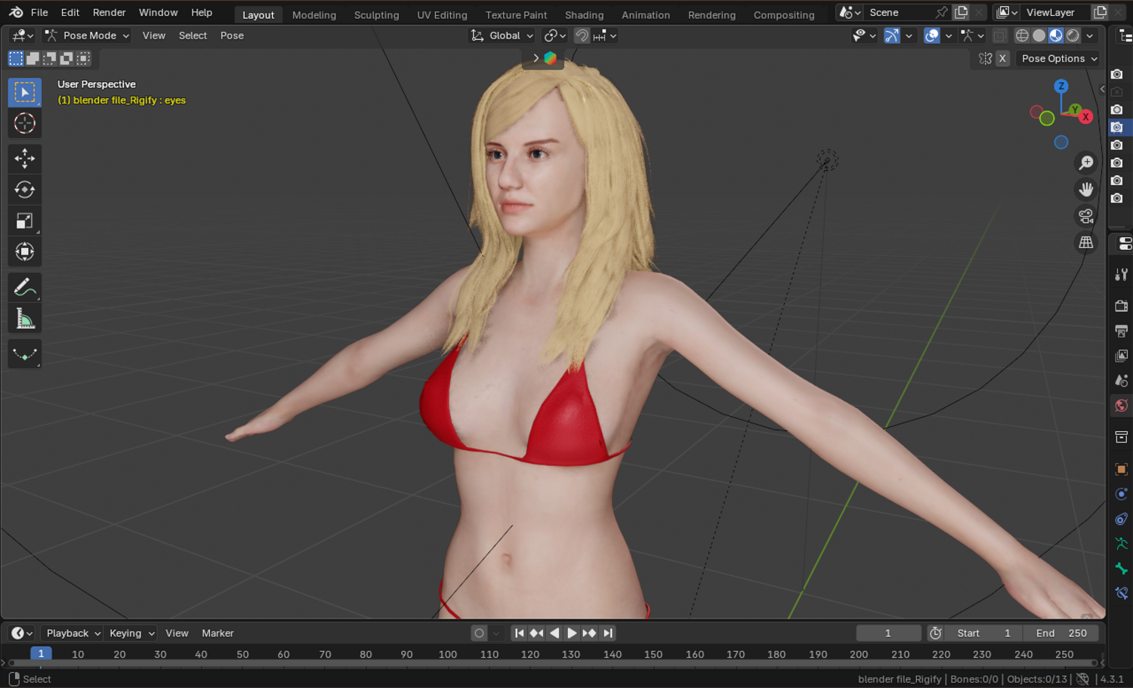Open the Playback dropdown in timeline
The image size is (1133, 688).
point(73,633)
